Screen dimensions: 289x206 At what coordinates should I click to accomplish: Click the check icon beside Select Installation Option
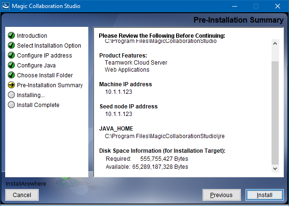click(x=11, y=45)
